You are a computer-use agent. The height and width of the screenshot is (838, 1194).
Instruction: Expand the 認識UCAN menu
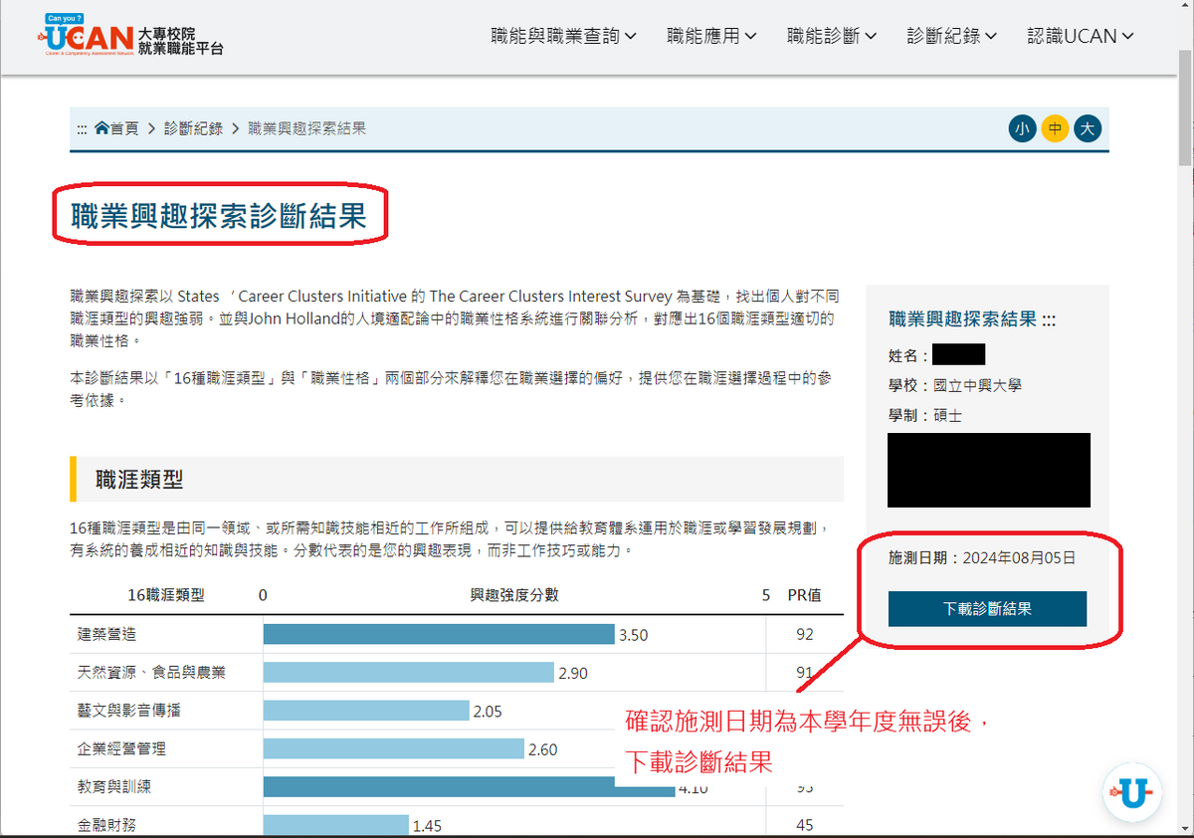pos(1081,36)
